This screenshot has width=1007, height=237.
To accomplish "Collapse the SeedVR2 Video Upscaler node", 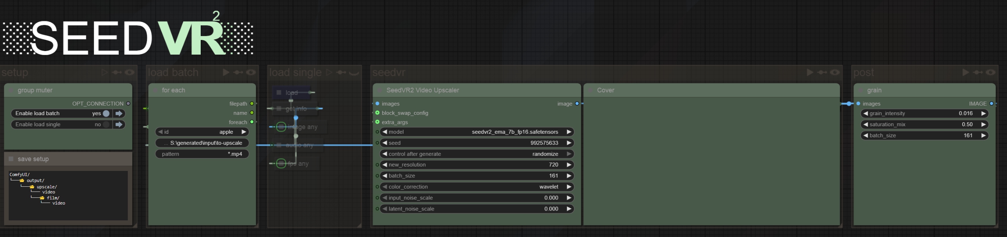I will [x=380, y=90].
